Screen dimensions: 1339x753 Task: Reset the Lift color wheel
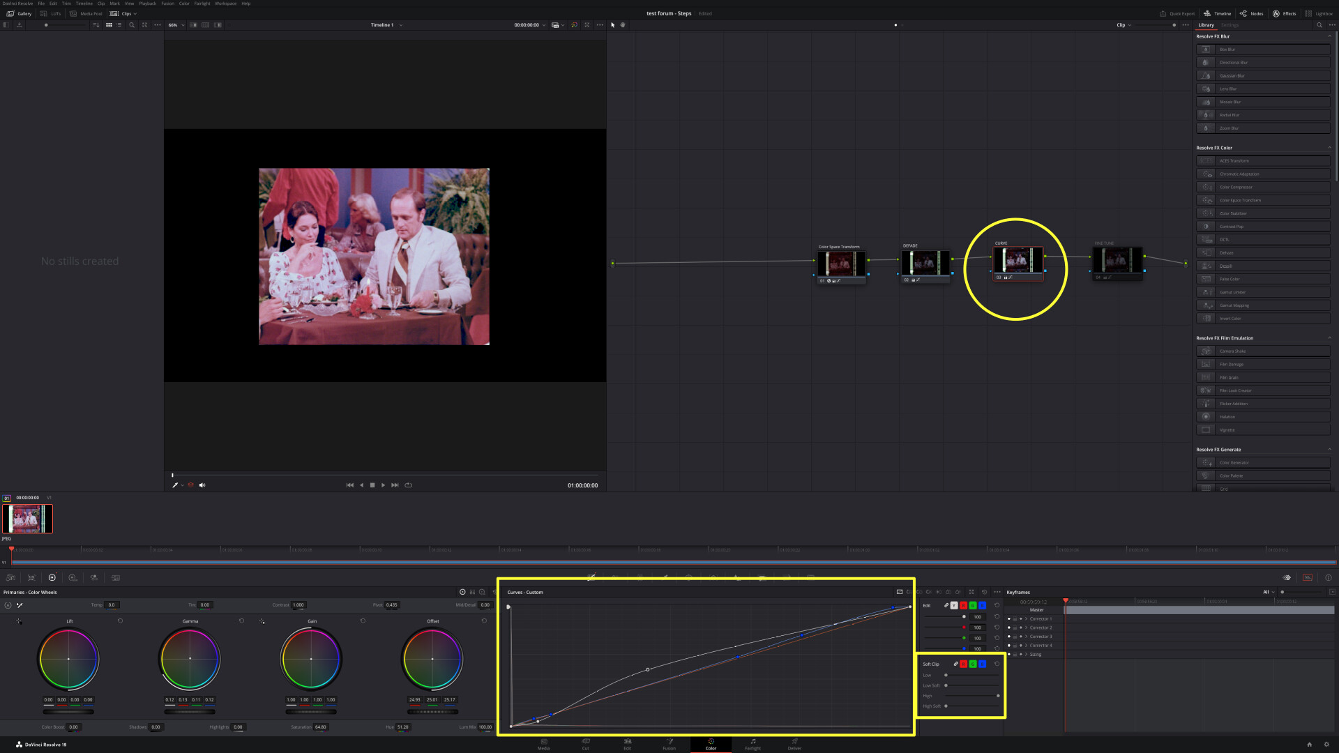(120, 621)
